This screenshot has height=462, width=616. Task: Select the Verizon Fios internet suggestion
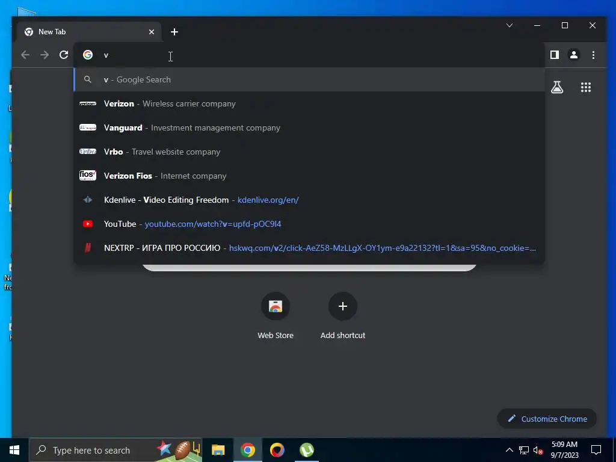click(x=309, y=176)
